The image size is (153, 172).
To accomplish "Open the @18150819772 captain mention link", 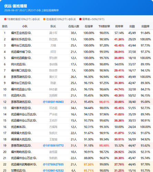I will pyautogui.click(x=53, y=146).
